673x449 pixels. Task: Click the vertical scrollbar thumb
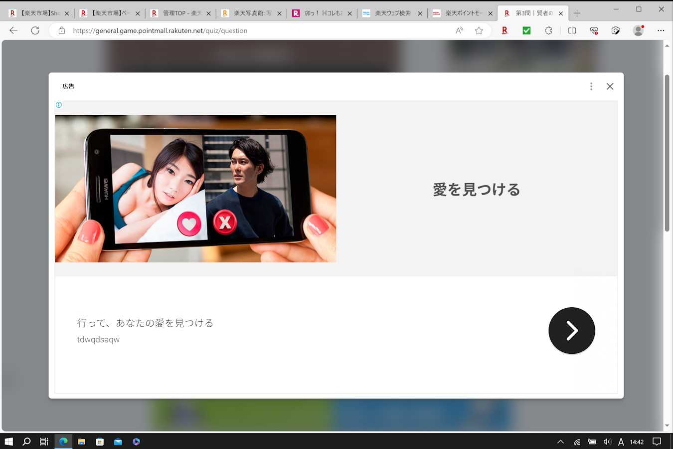click(x=667, y=153)
